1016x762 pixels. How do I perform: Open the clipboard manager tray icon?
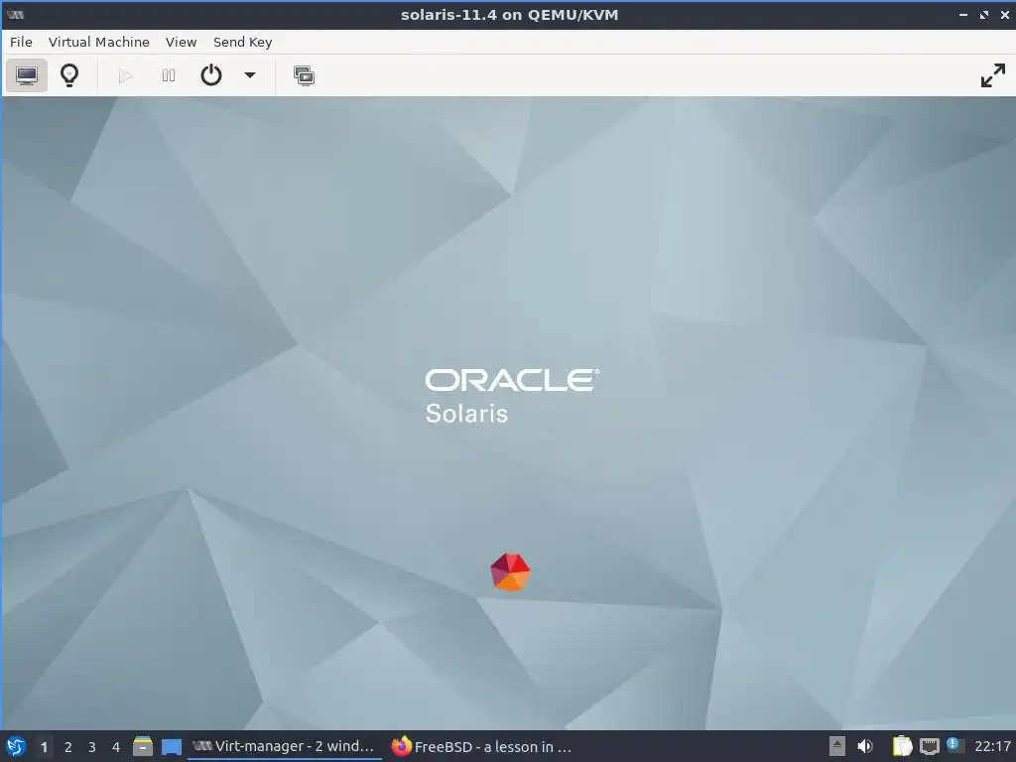coord(902,746)
